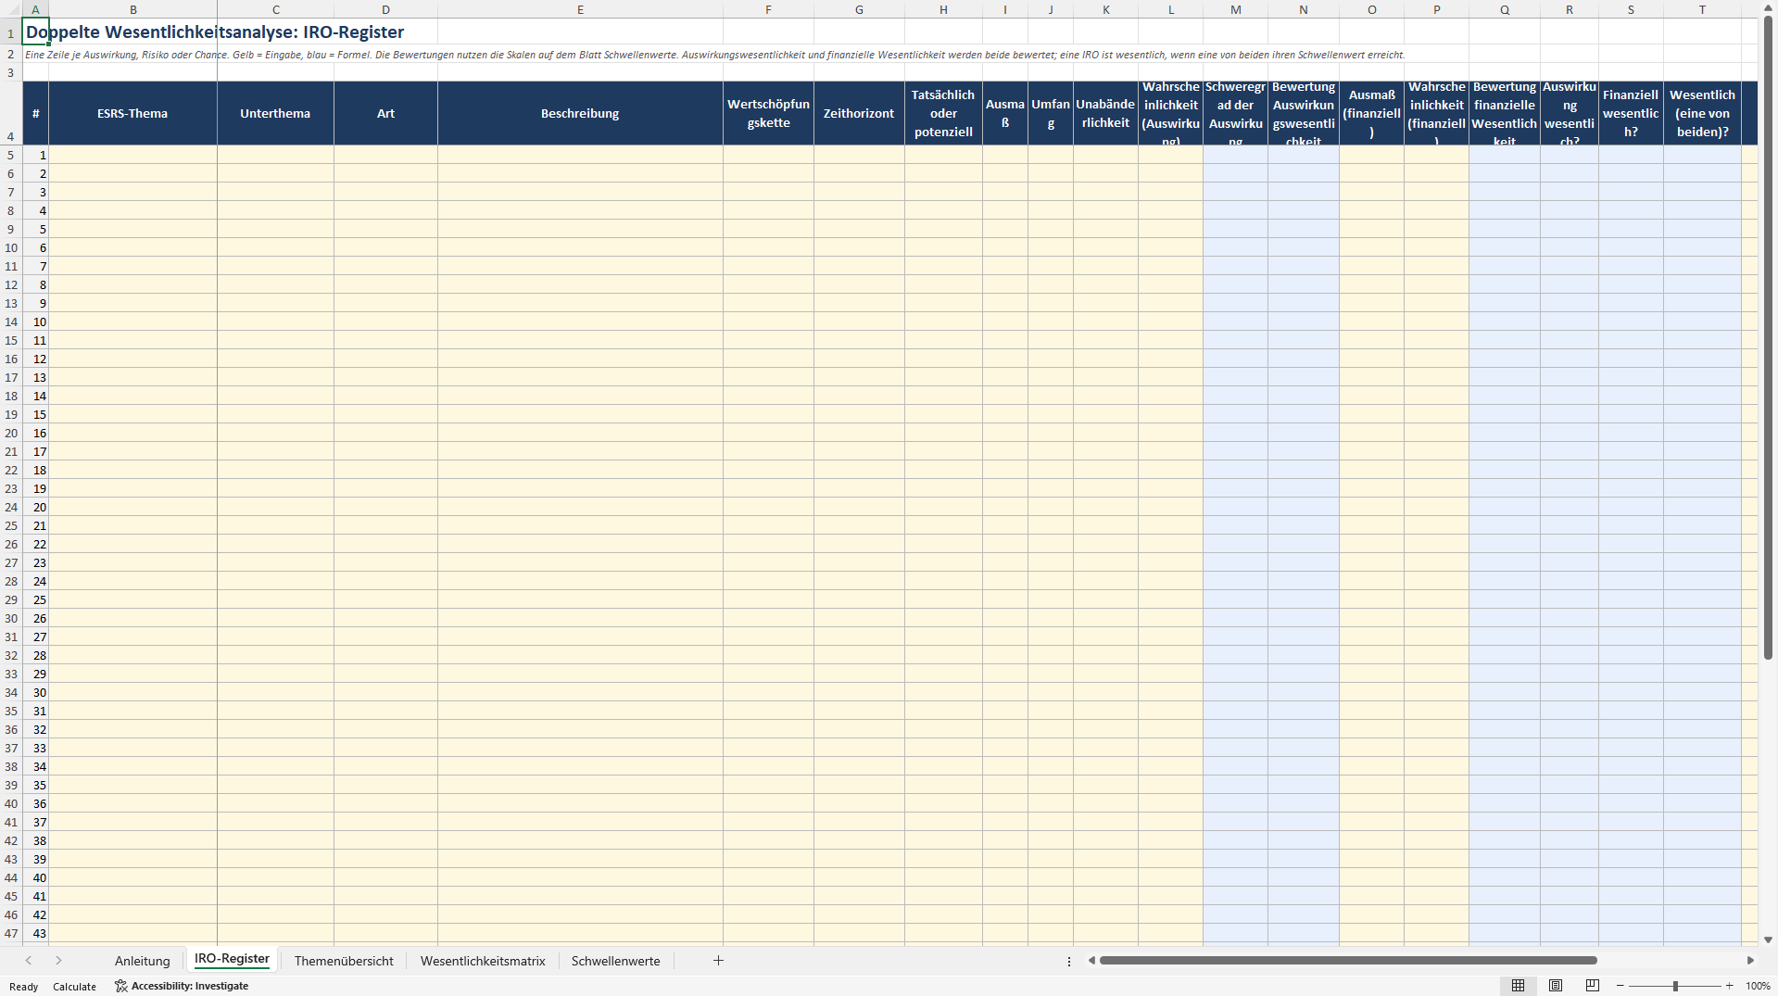Switch to Page Break Preview icon
The height and width of the screenshot is (996, 1778).
click(1593, 986)
